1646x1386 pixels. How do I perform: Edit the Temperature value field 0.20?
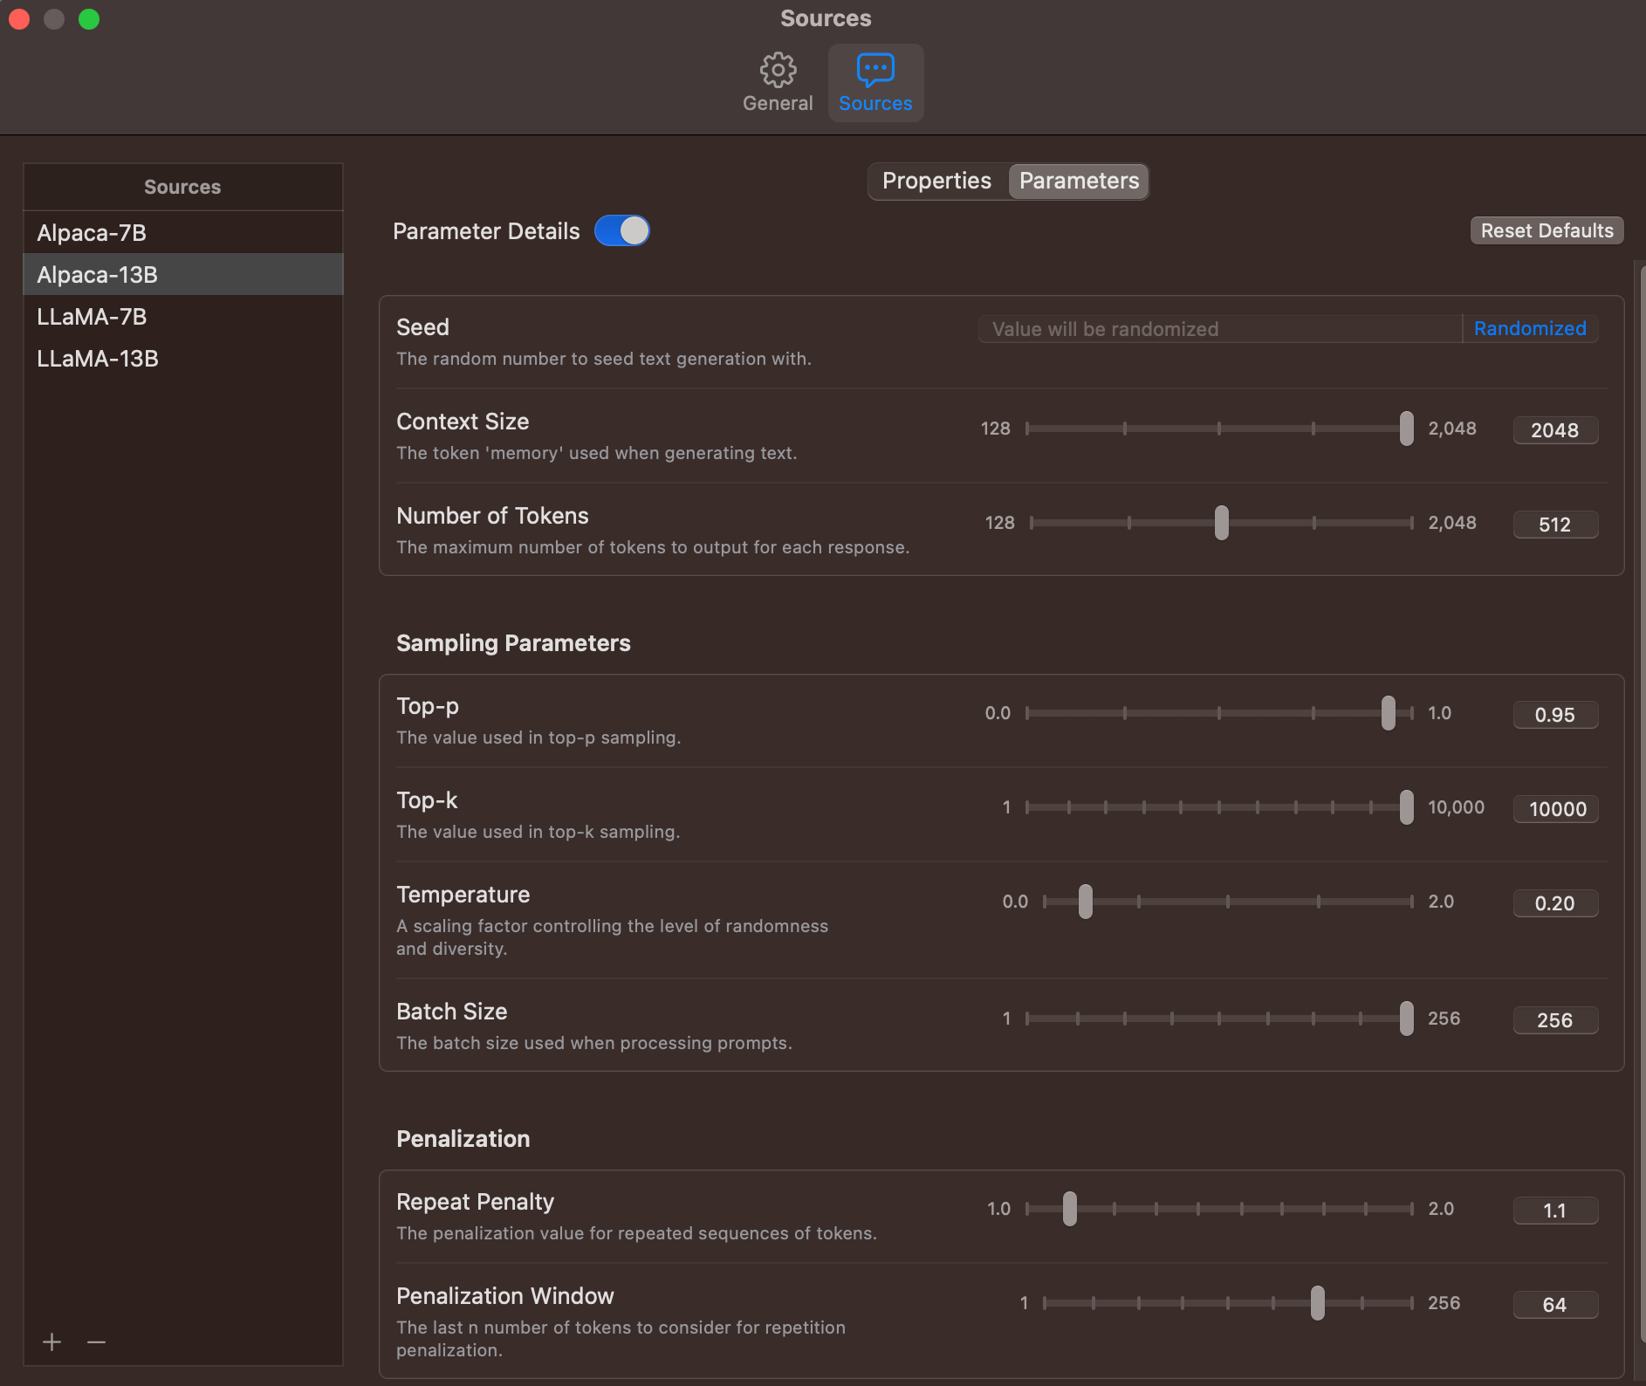coord(1555,903)
